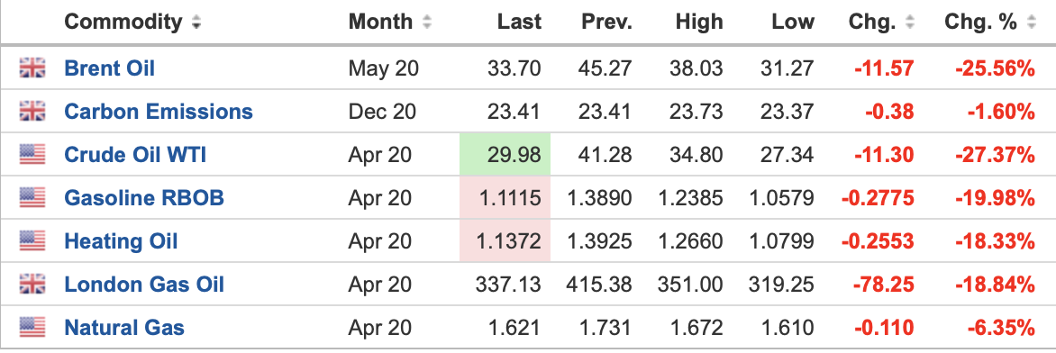Screen dimensions: 1056x353
Task: Click the UK flag icon beside Brent Oil
Action: pyautogui.click(x=32, y=68)
